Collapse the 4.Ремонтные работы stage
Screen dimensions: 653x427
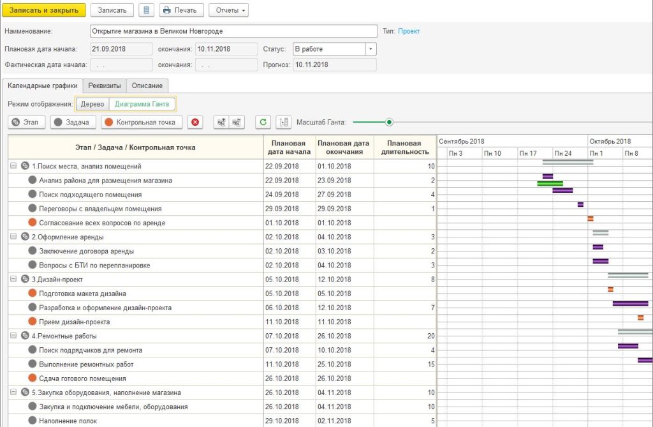point(13,336)
